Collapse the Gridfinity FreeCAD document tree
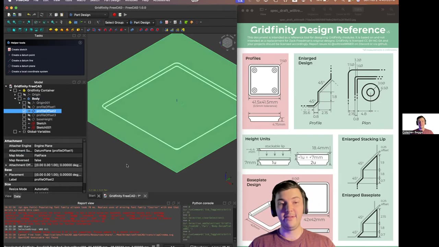This screenshot has width=439, height=247. pyautogui.click(x=6, y=86)
